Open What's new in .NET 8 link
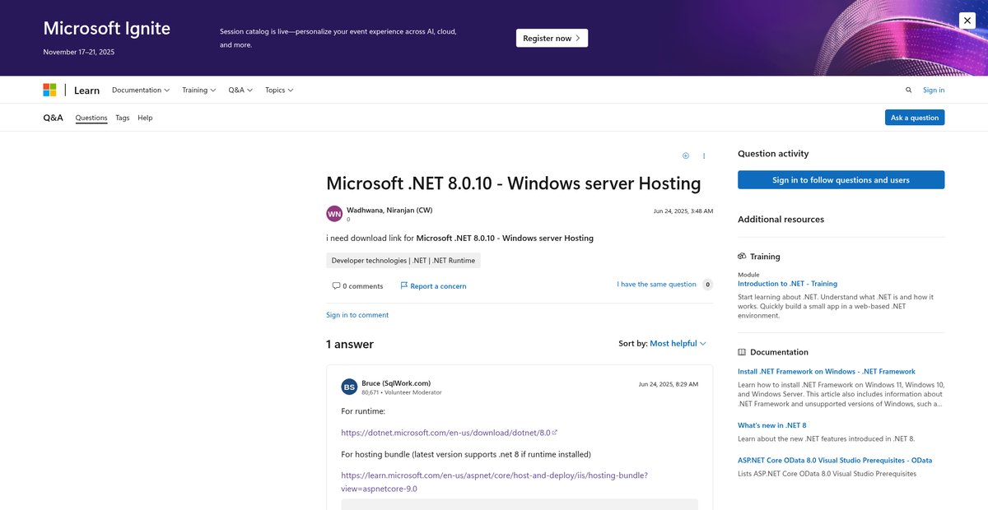The height and width of the screenshot is (510, 988). (771, 425)
